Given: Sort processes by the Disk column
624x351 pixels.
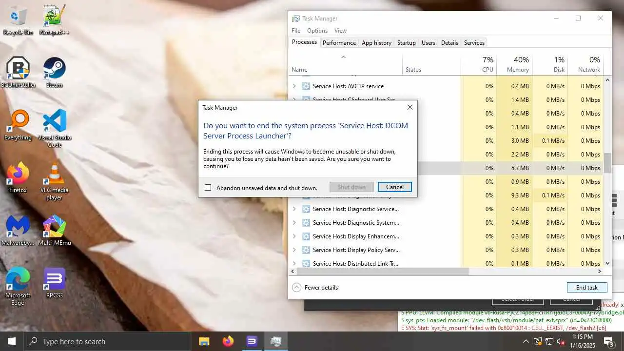Looking at the screenshot, I should tap(550, 64).
